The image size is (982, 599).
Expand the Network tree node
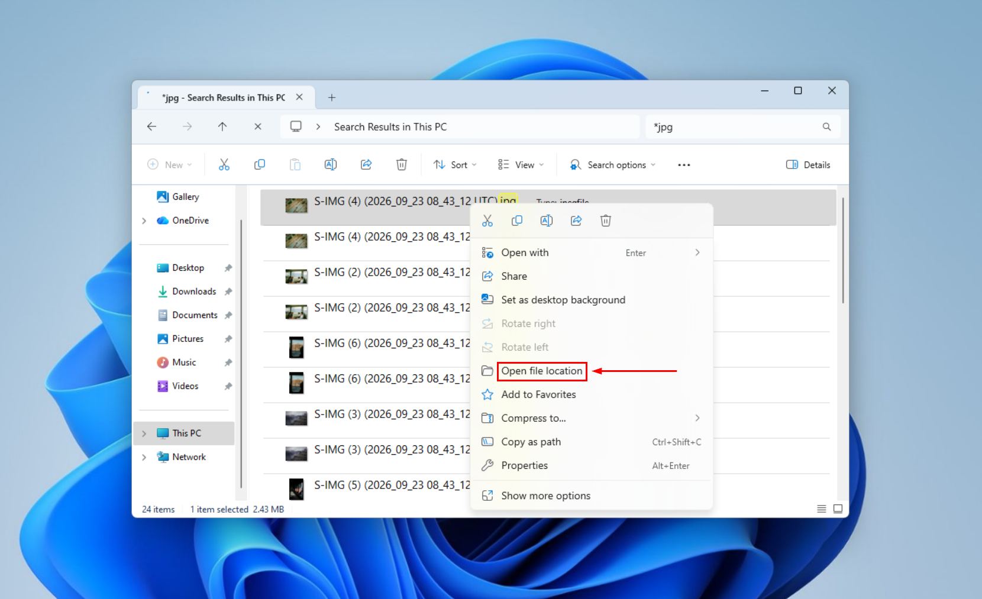144,457
